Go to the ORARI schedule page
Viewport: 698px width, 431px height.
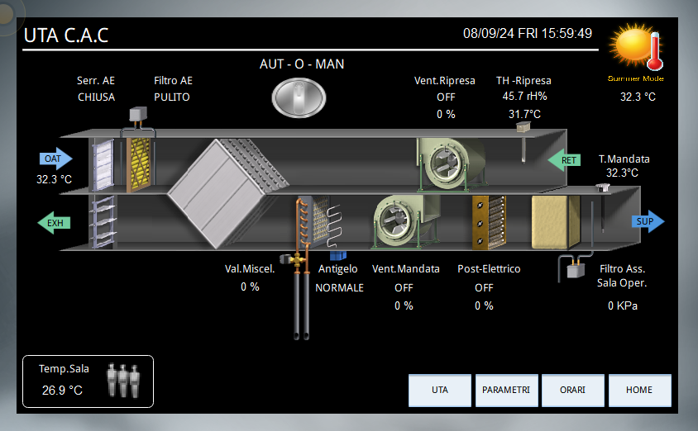coord(572,390)
